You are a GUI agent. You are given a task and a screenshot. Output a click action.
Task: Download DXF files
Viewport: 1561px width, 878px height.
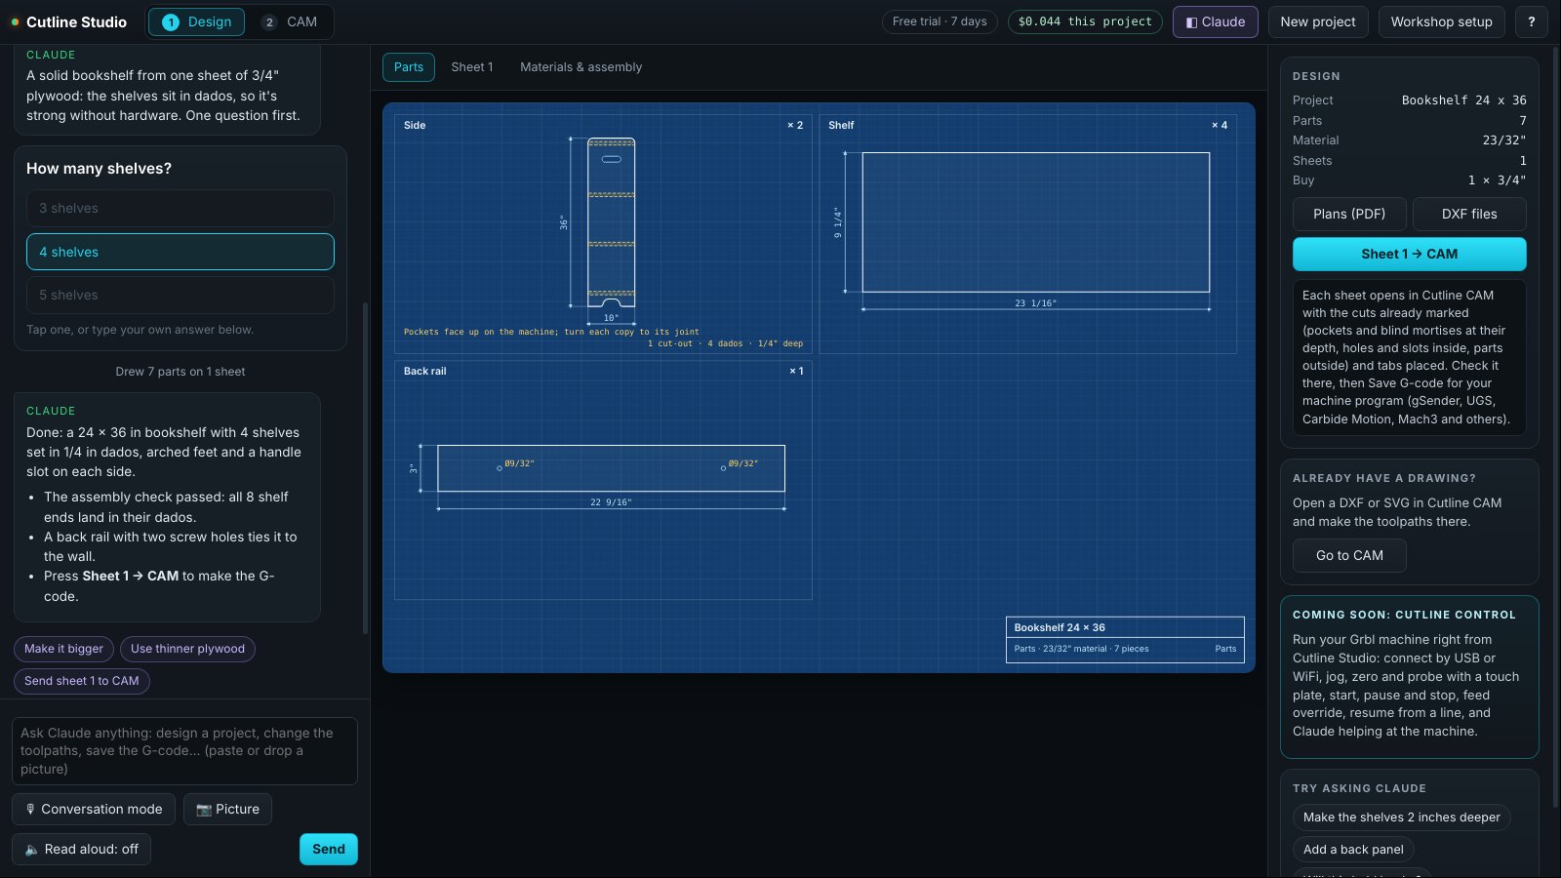click(x=1469, y=214)
